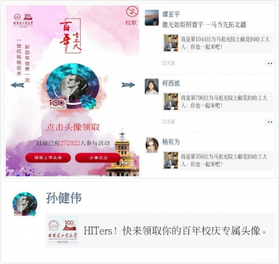Open the shared link from 第356位 flower post

(x=218, y=160)
